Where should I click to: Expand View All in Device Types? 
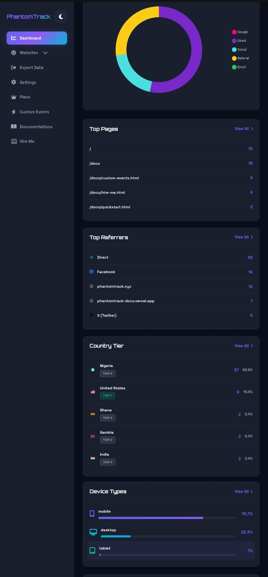click(x=244, y=492)
